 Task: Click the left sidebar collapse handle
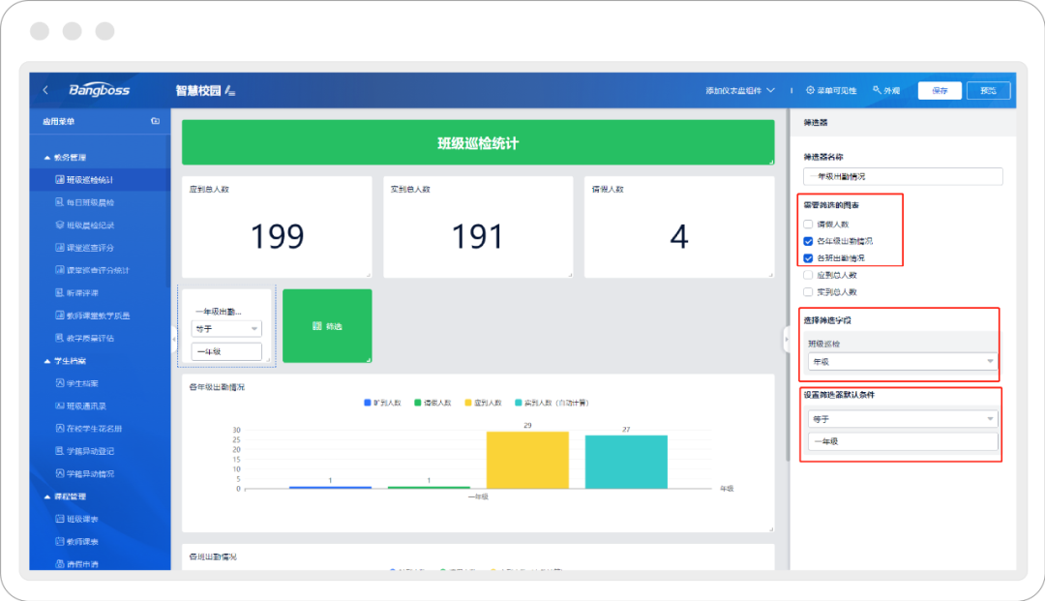[x=174, y=339]
